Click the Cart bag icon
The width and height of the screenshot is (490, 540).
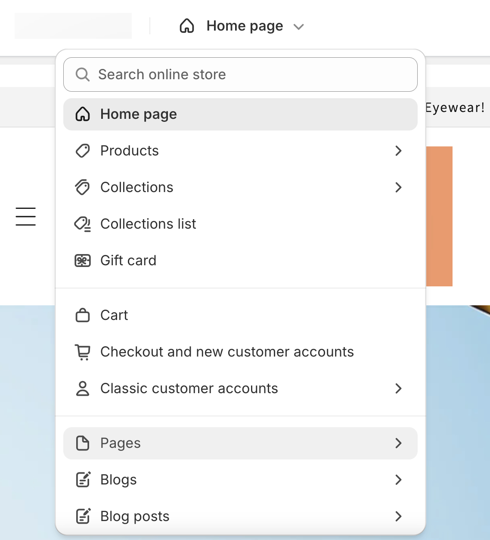[x=83, y=315]
